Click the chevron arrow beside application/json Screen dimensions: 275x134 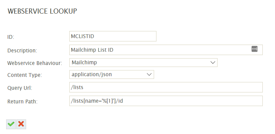pyautogui.click(x=149, y=74)
